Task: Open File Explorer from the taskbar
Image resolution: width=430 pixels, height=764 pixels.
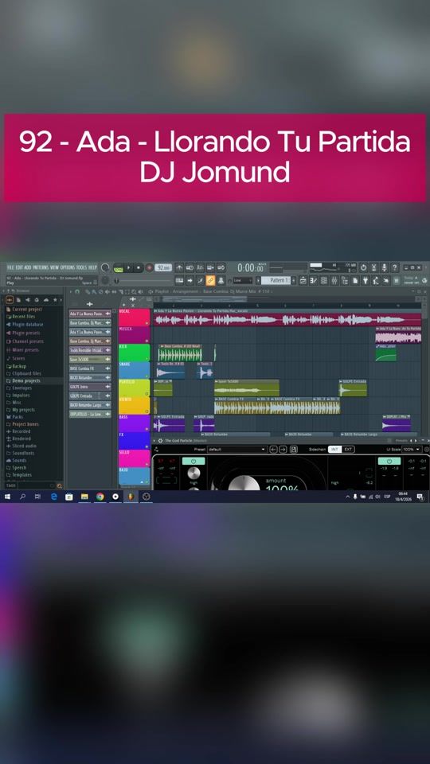Action: (84, 497)
